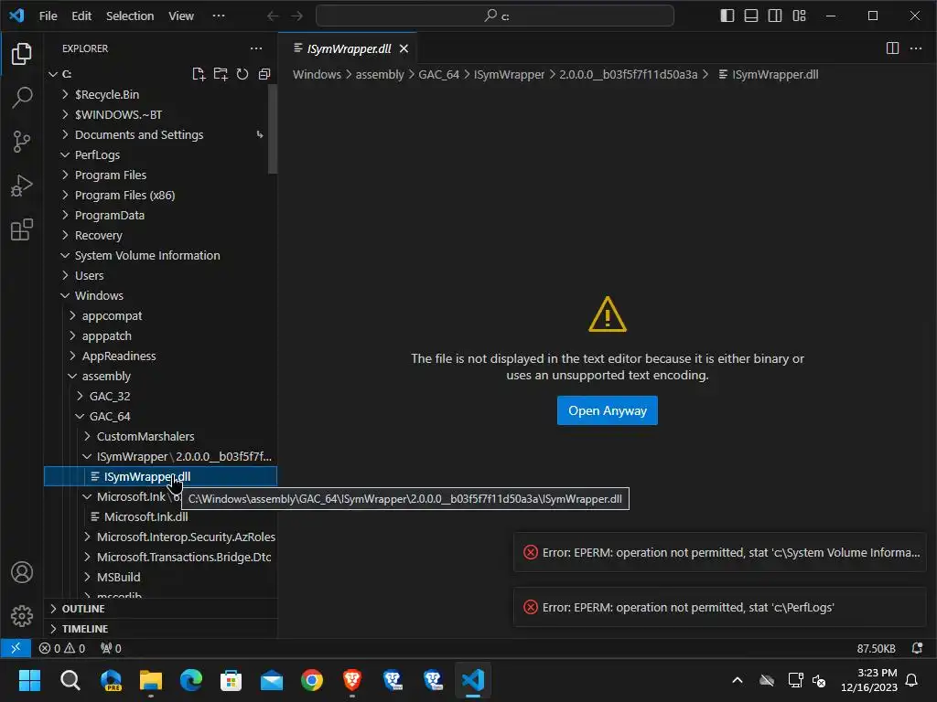Click the PerfLogs EPERM error notification

pyautogui.click(x=719, y=607)
